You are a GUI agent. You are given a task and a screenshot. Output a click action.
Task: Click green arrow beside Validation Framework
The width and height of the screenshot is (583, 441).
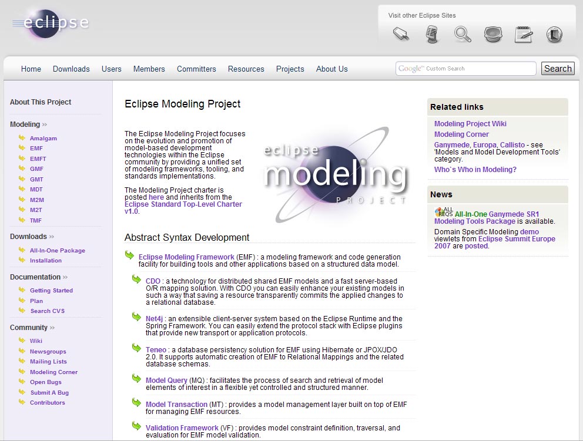point(136,426)
